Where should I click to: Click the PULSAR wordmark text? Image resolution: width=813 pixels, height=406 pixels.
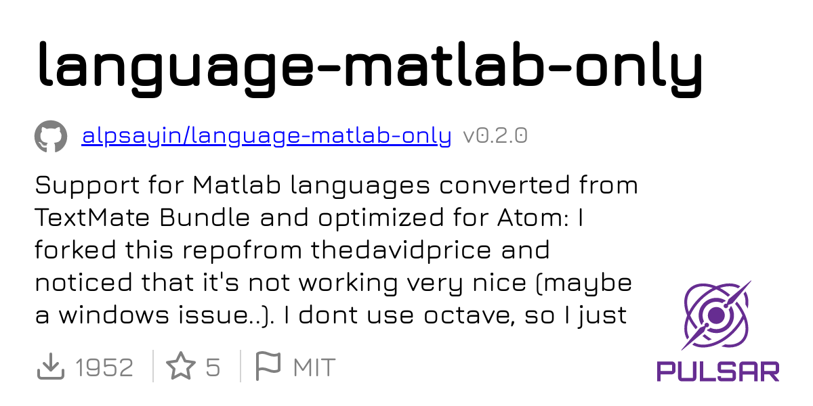click(x=718, y=371)
